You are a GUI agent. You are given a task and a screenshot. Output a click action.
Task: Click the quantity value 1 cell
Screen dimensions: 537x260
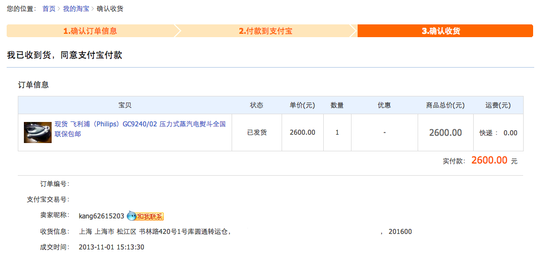337,132
